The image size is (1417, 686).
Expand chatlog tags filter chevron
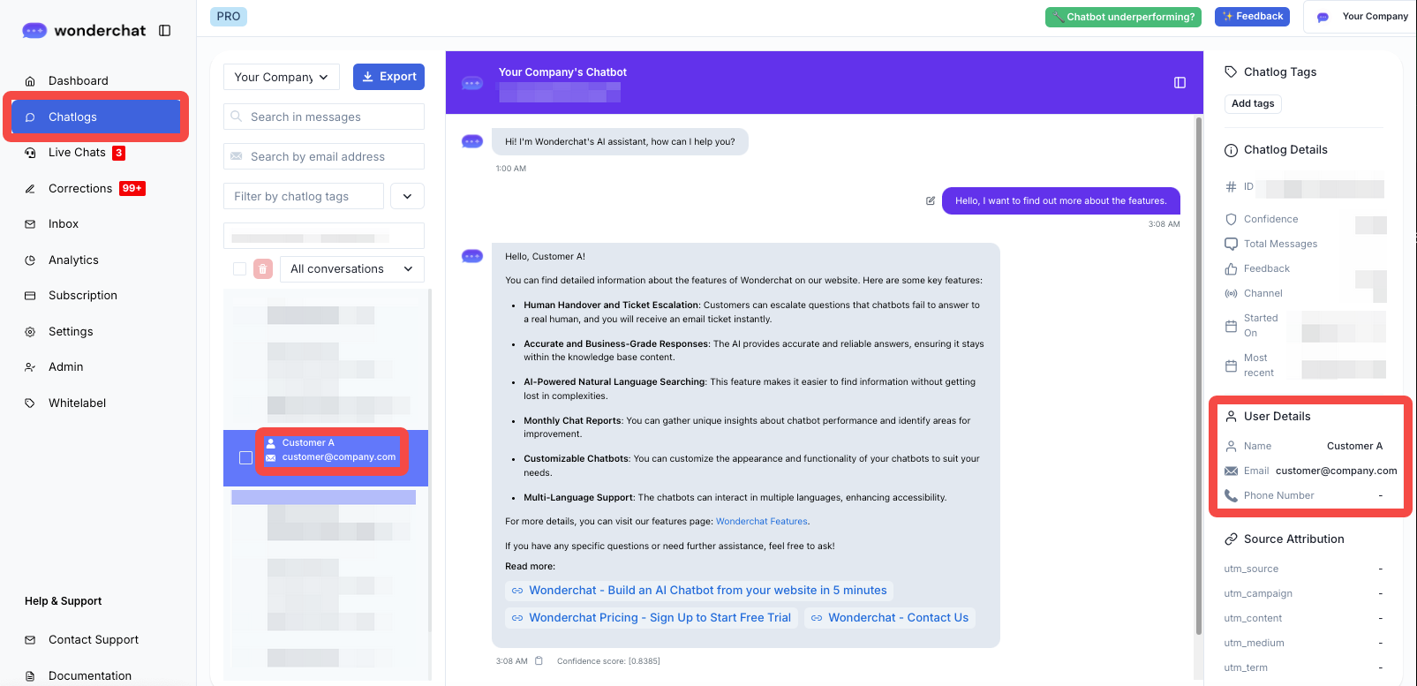(x=407, y=197)
